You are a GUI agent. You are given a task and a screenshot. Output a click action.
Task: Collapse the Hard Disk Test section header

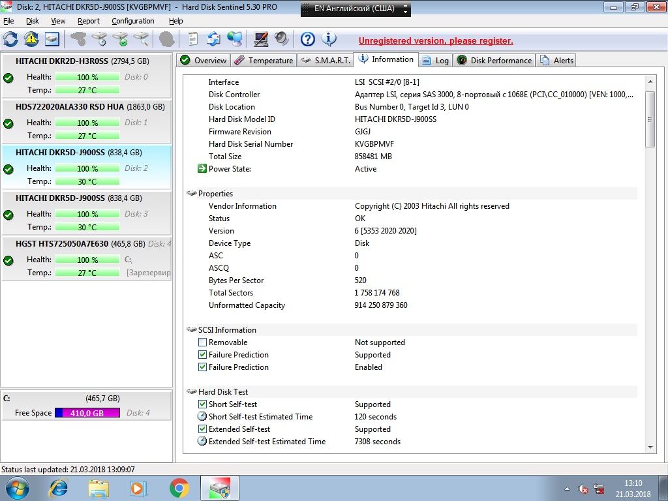coord(411,391)
